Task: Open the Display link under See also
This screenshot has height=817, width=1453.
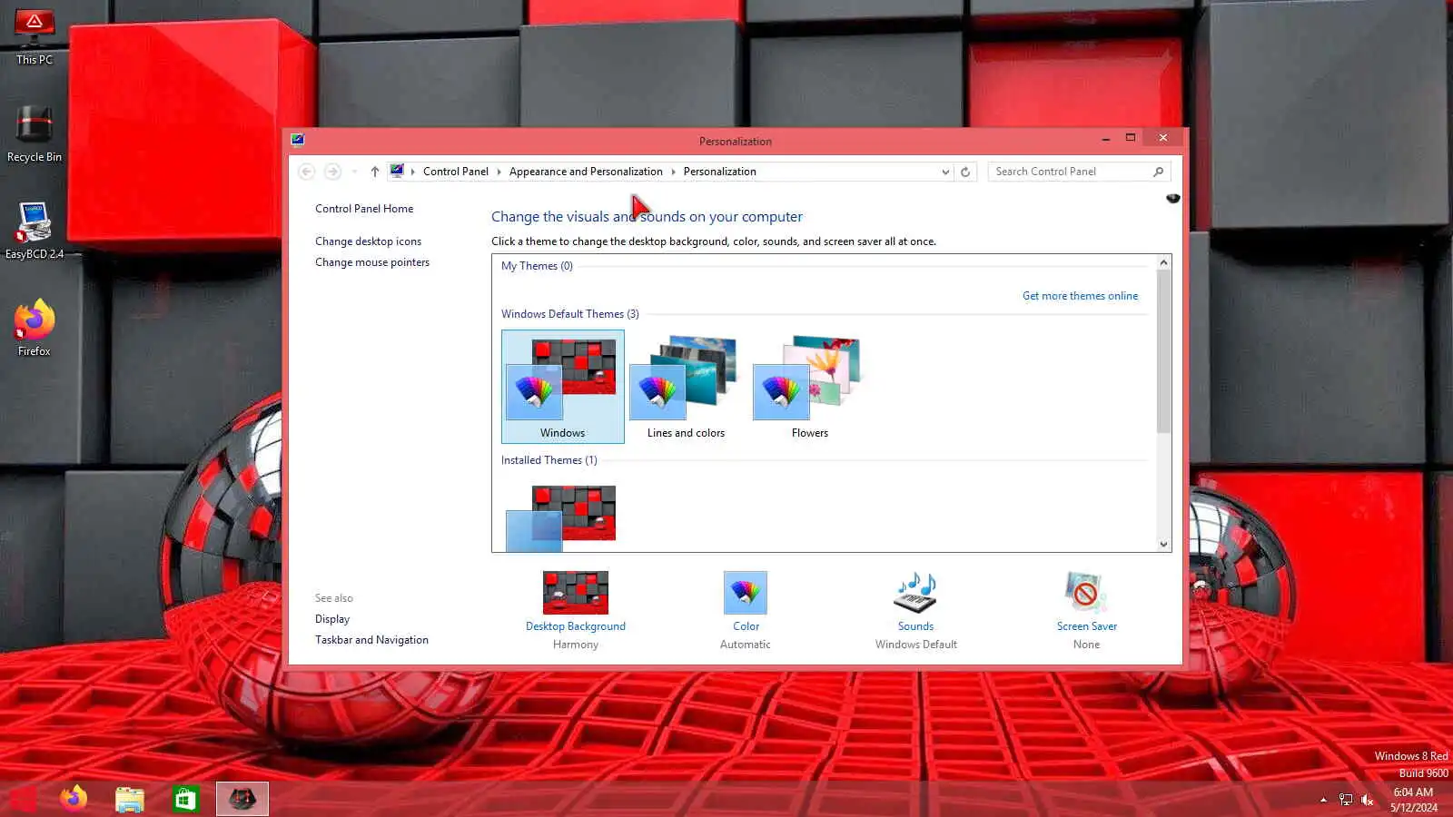Action: click(x=332, y=619)
